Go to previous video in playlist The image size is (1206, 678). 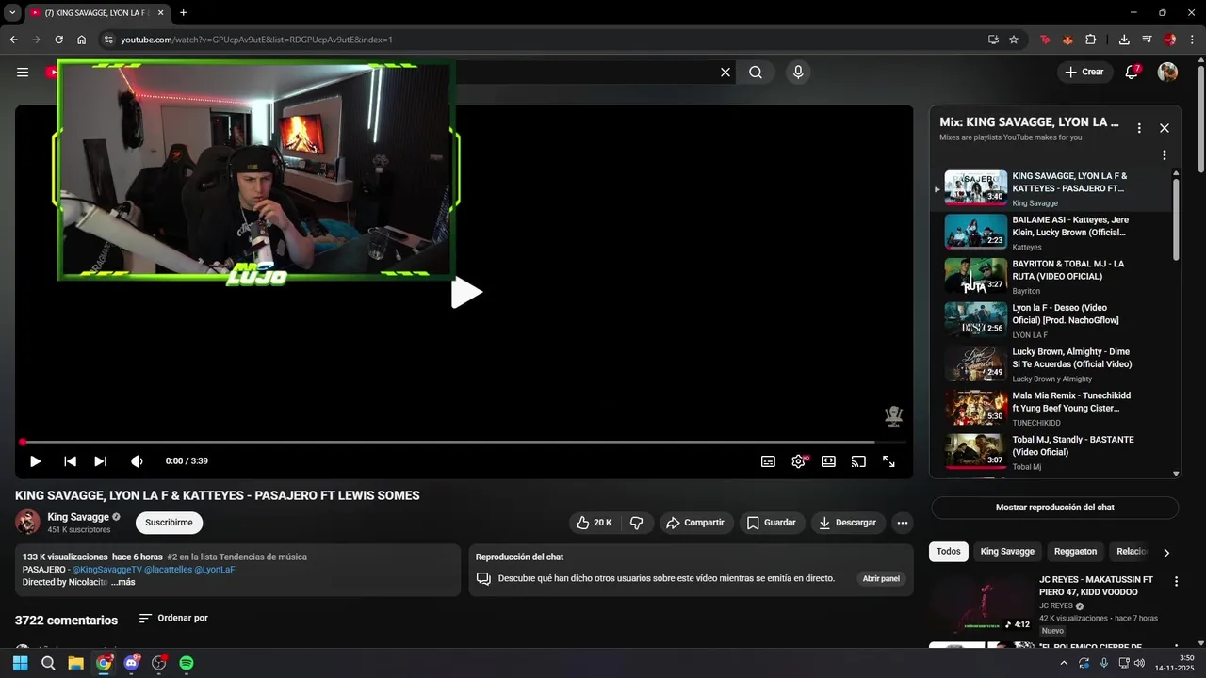coord(70,461)
